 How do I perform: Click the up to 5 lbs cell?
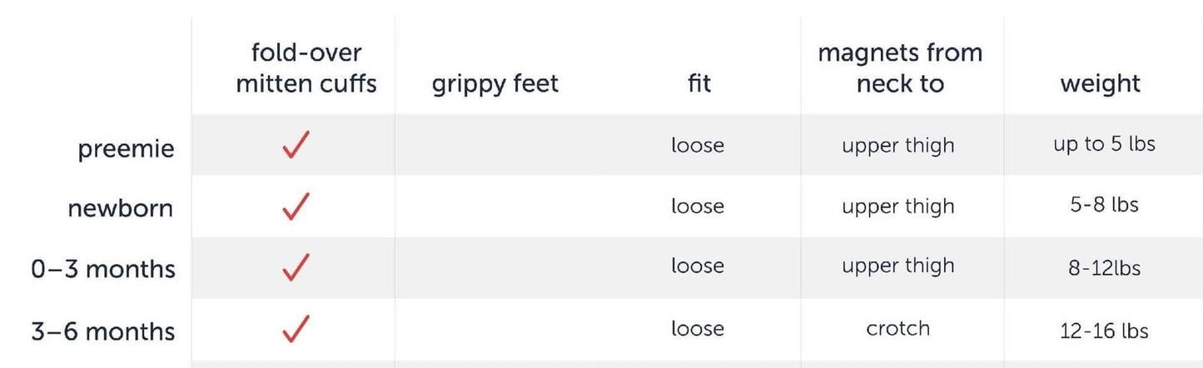click(x=1104, y=144)
